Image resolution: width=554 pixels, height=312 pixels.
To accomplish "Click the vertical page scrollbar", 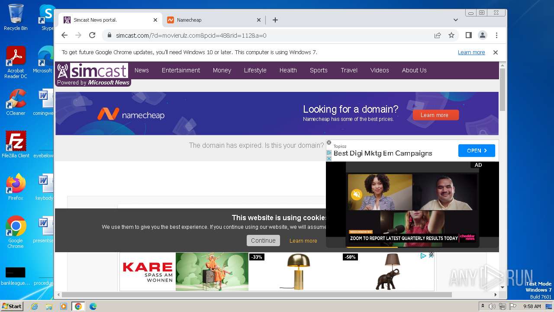I will pos(502,90).
